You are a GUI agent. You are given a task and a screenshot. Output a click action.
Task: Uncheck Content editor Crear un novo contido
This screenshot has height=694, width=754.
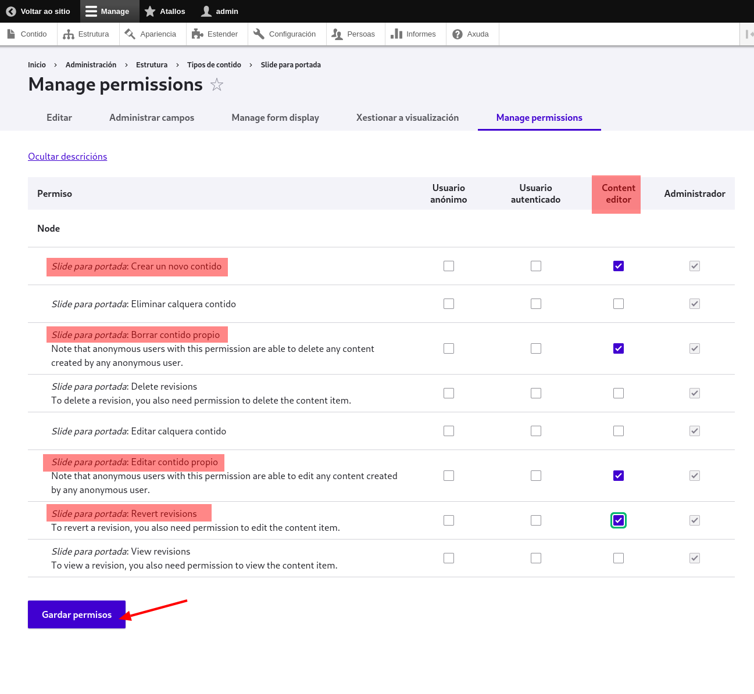pyautogui.click(x=619, y=266)
